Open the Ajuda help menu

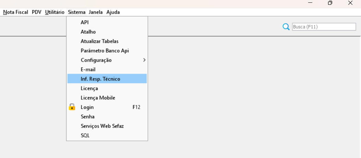[113, 12]
